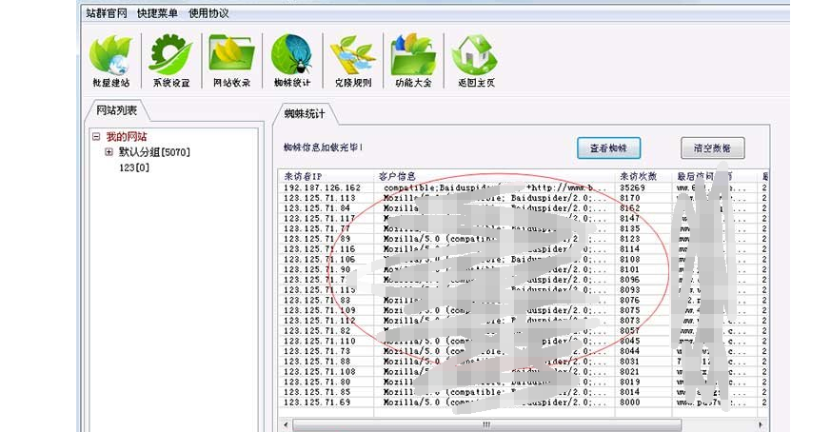Open 克隆规则 toolbar icon

pos(353,61)
